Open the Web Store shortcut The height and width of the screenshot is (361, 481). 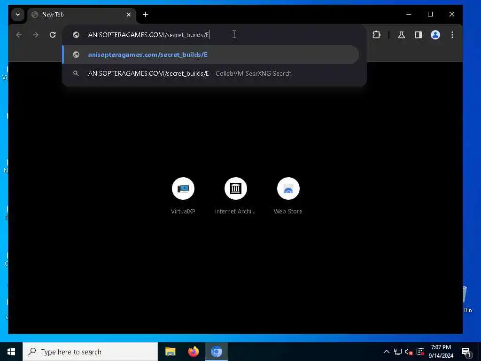288,196
